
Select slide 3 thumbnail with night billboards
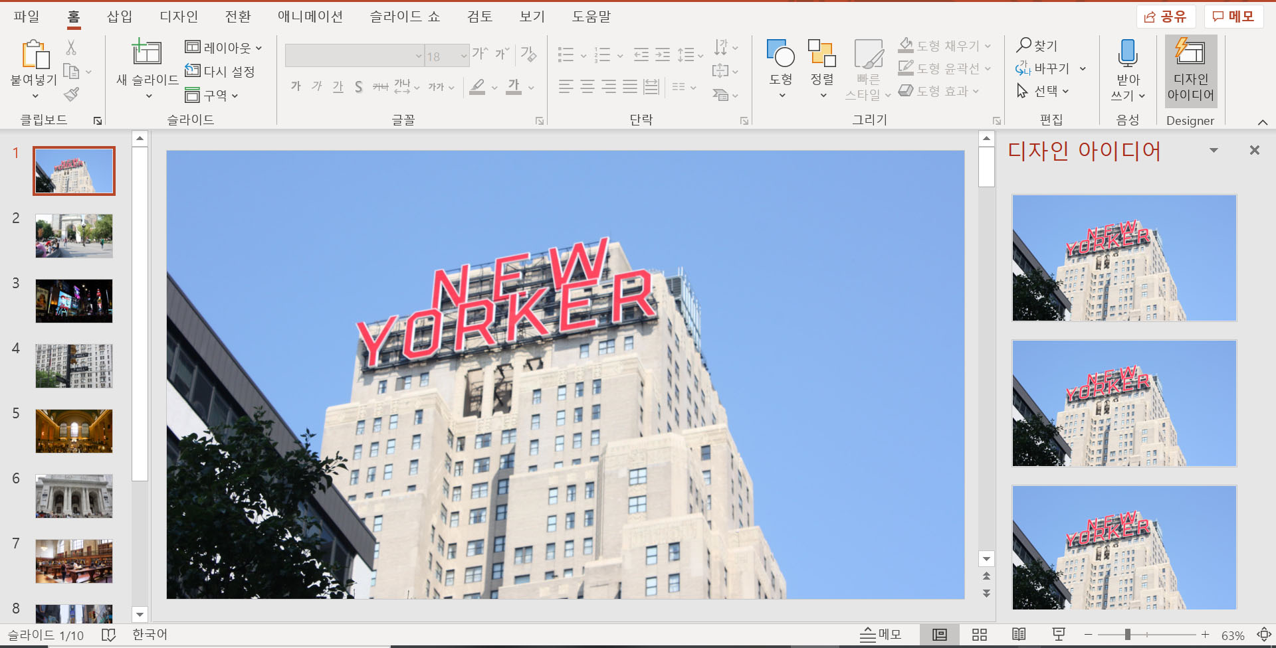(x=74, y=301)
